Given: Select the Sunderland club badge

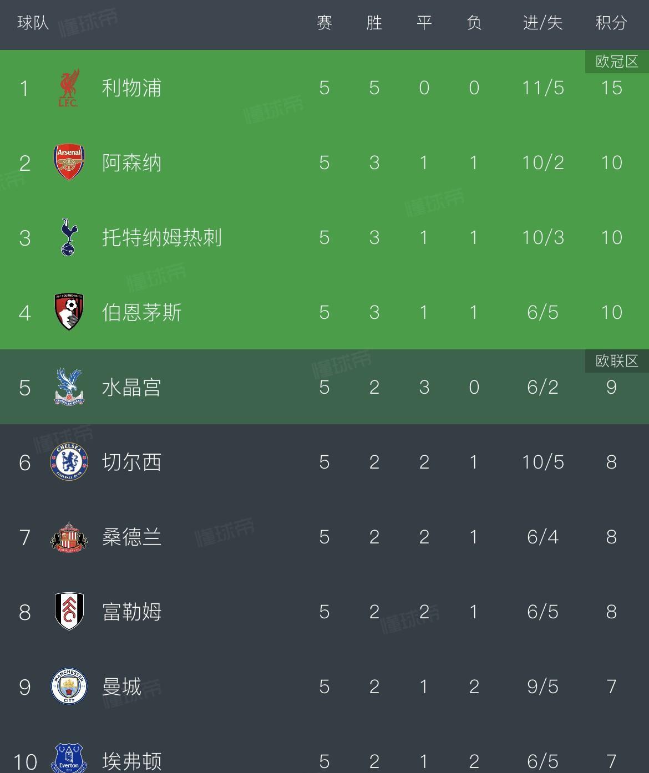Looking at the screenshot, I should click(69, 537).
